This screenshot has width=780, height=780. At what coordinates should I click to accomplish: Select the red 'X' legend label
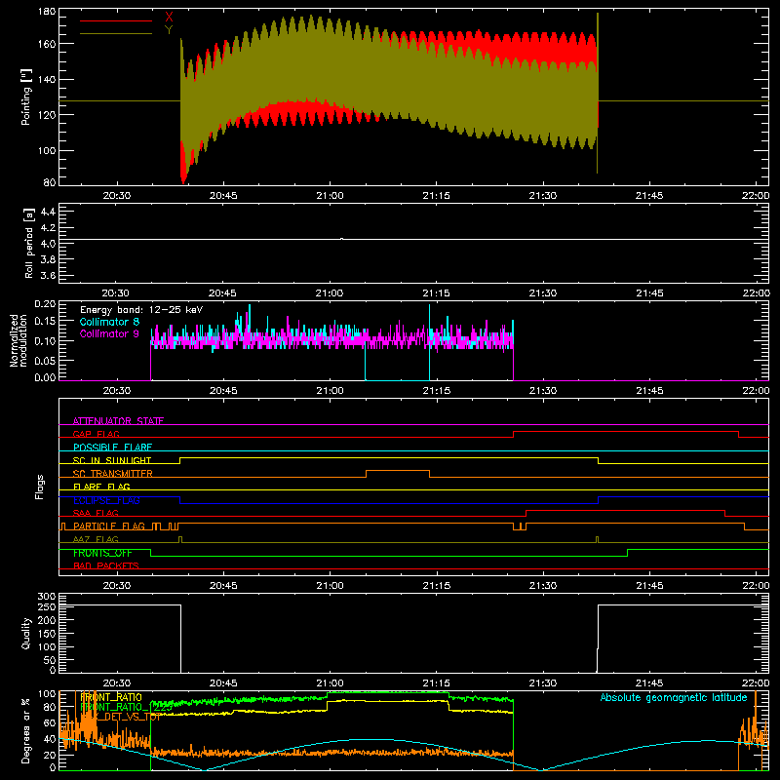click(169, 18)
